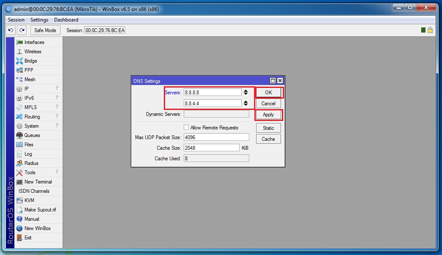The image size is (442, 255).
Task: Click the IPv6 menu icon
Action: pos(19,98)
